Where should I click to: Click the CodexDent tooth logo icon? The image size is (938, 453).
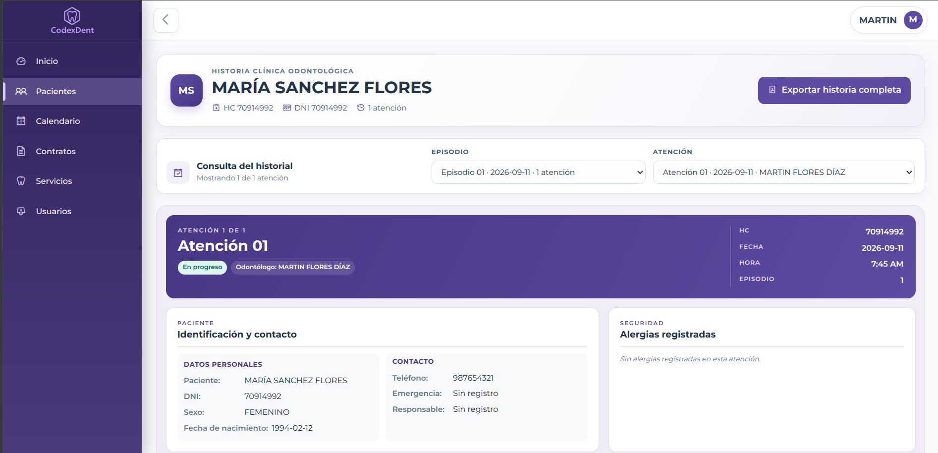coord(72,16)
